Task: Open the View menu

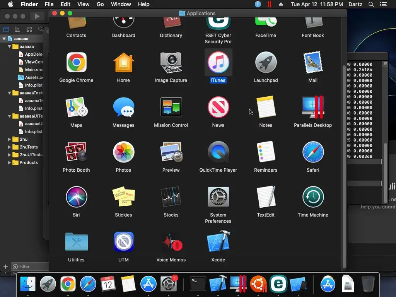Action: (x=84, y=4)
